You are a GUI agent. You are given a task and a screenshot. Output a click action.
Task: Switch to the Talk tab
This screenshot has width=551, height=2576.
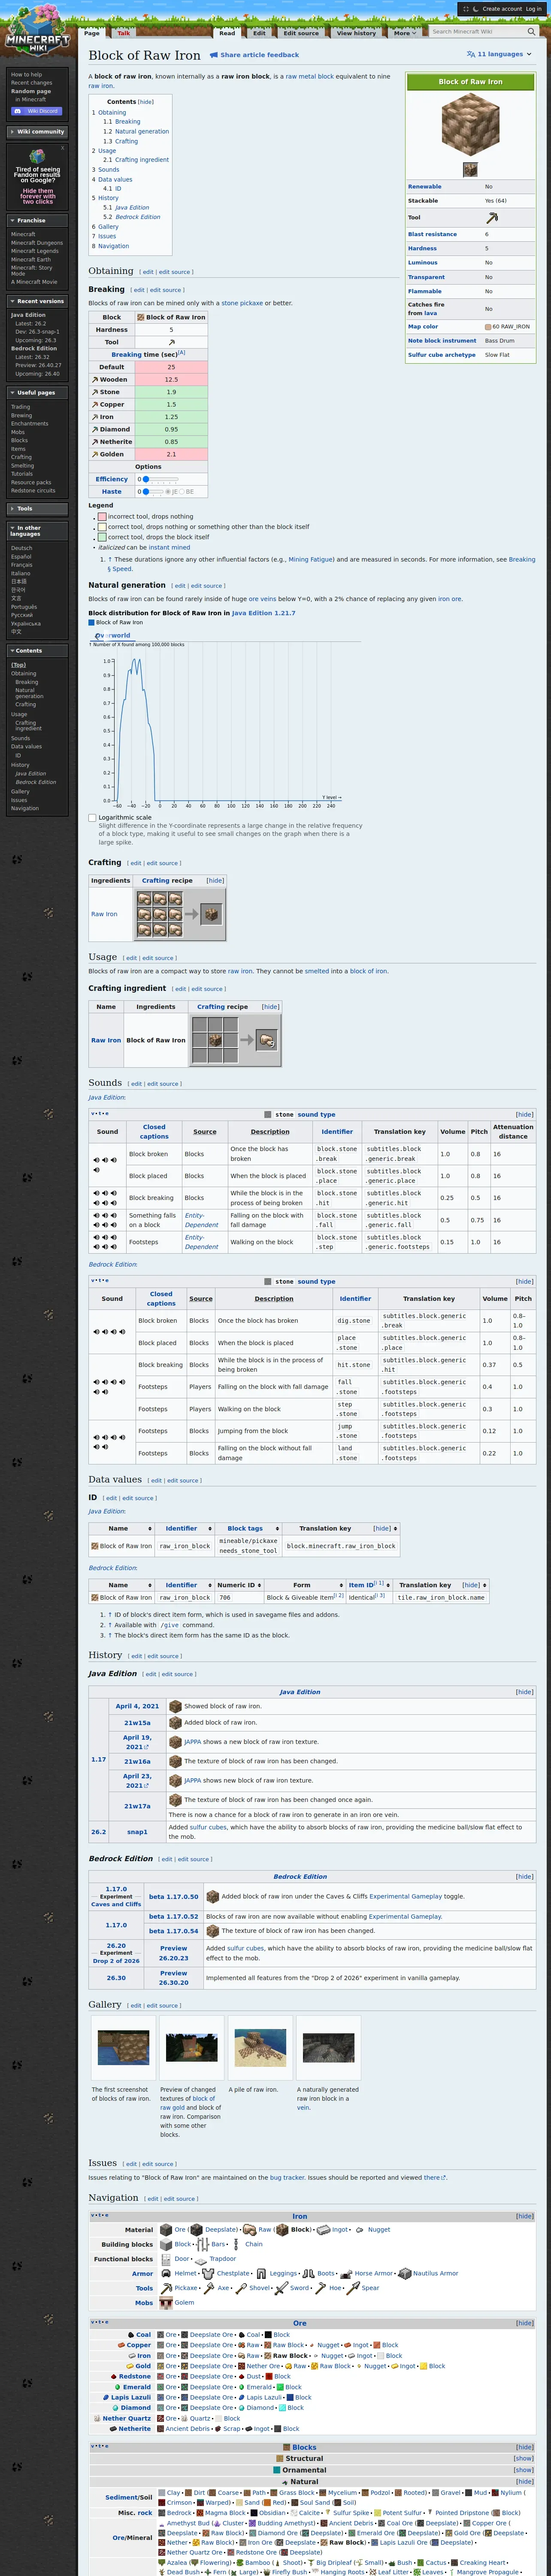(x=124, y=33)
